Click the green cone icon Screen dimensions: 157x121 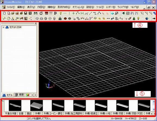tap(134, 19)
